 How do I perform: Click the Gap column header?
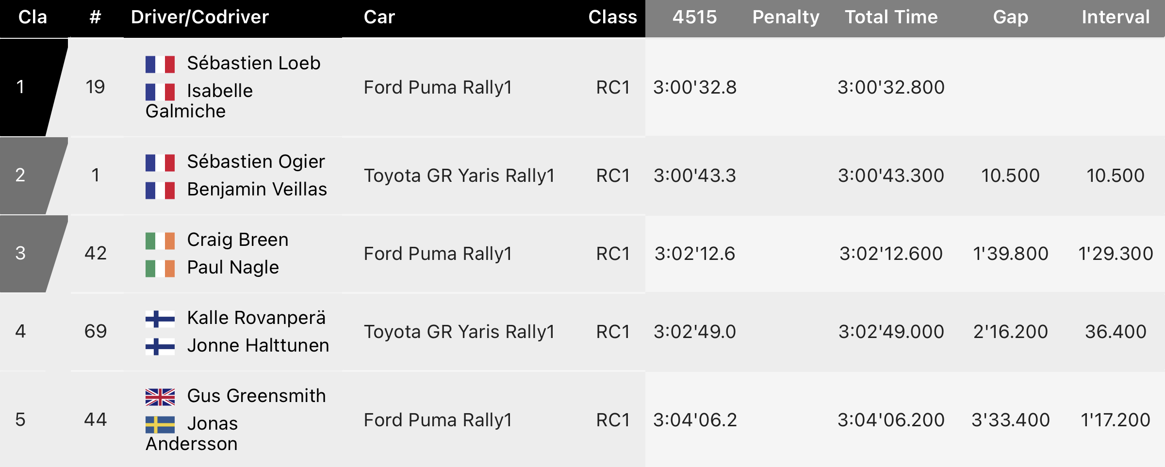(1010, 17)
